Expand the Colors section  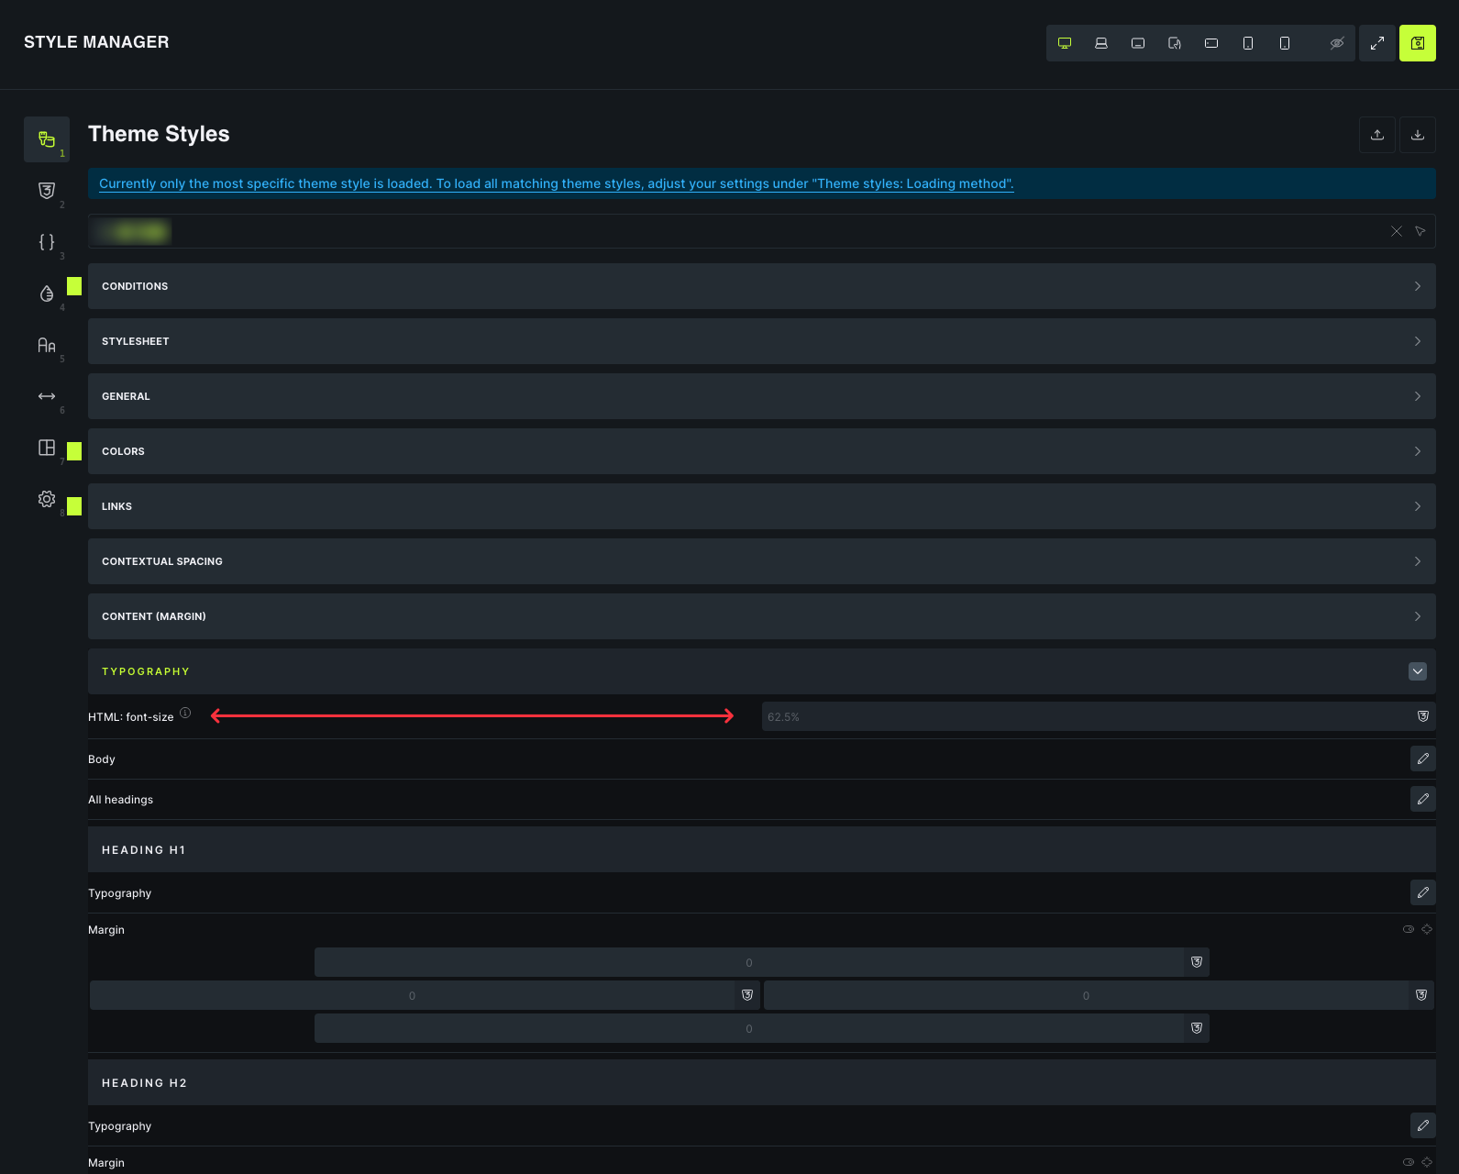761,451
